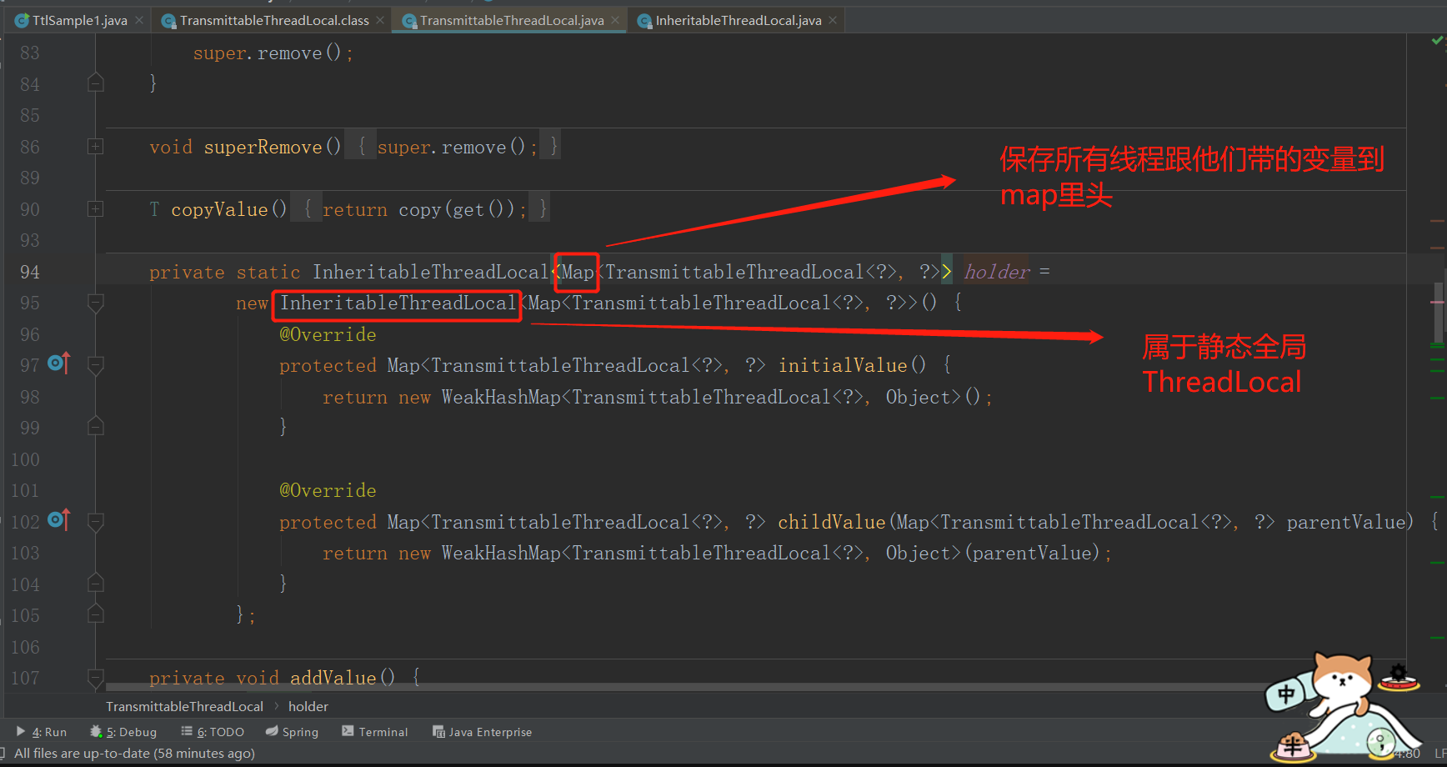Switch to the TtlSample1.java tab
Screen dimensions: 1447x767
click(x=80, y=20)
